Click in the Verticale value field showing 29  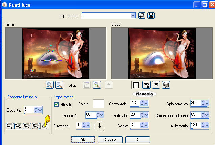pyautogui.click(x=135, y=115)
